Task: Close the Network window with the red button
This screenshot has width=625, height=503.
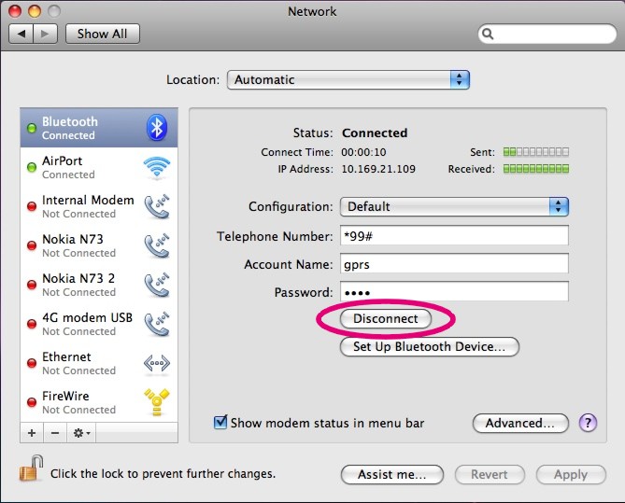Action: pos(15,11)
